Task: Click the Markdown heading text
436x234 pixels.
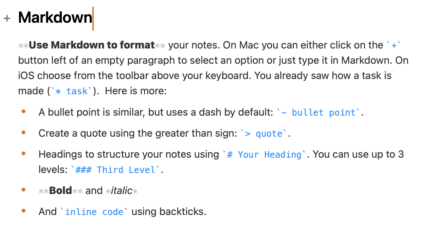Action: click(x=55, y=17)
